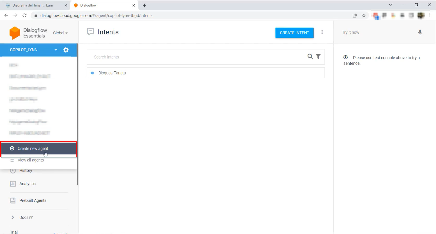The image size is (436, 234).
Task: Click the microphone icon in test console
Action: [420, 32]
